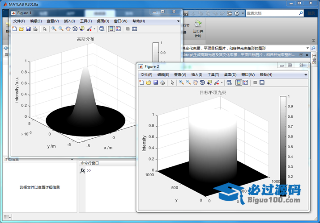
Task: Click Show Plot Tools icon in Figure 1
Action: coord(135,29)
